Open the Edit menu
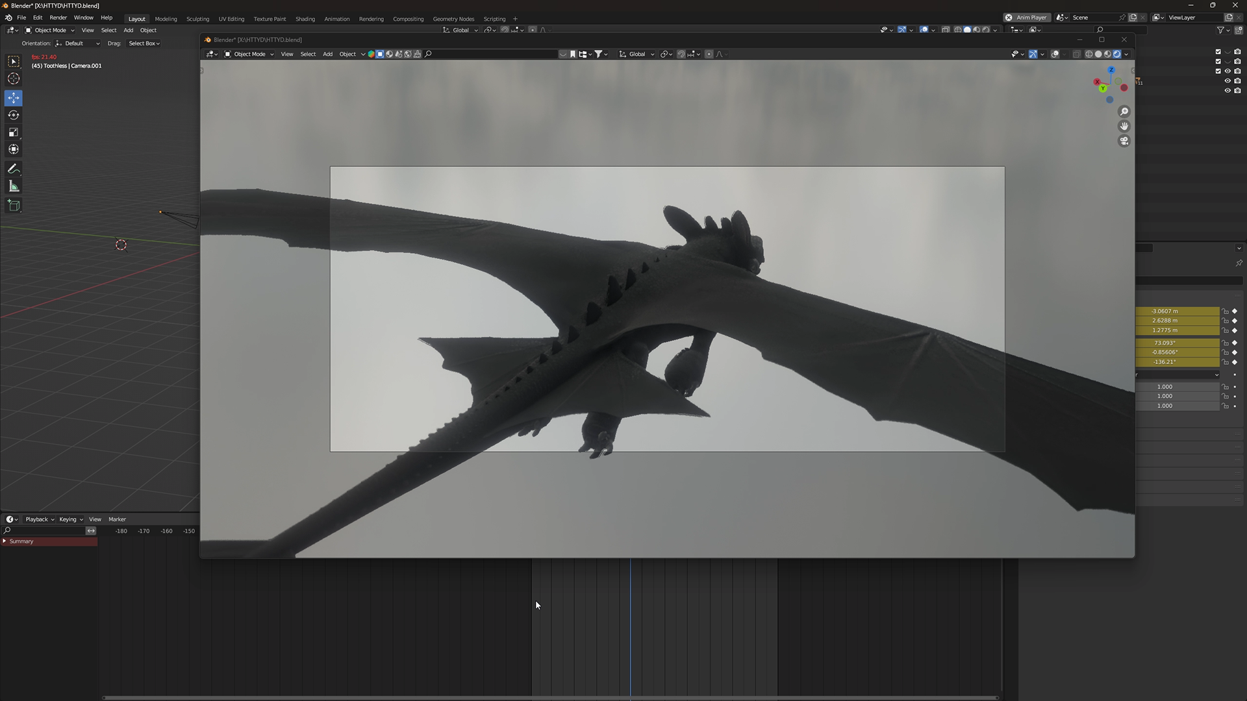 coord(38,18)
